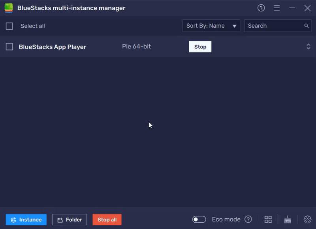The height and width of the screenshot is (229, 316).
Task: Expand BlueStacks App Player row options
Action: [308, 46]
